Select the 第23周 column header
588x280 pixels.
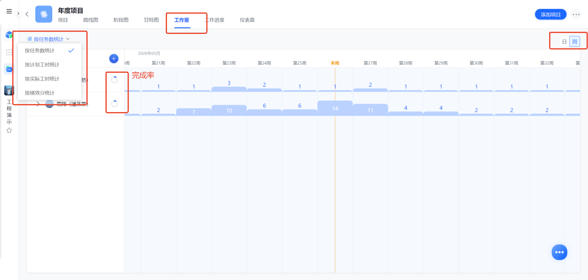tap(229, 63)
